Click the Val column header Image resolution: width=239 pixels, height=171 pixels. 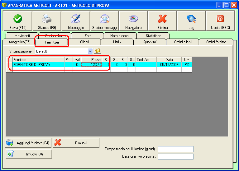(x=77, y=59)
